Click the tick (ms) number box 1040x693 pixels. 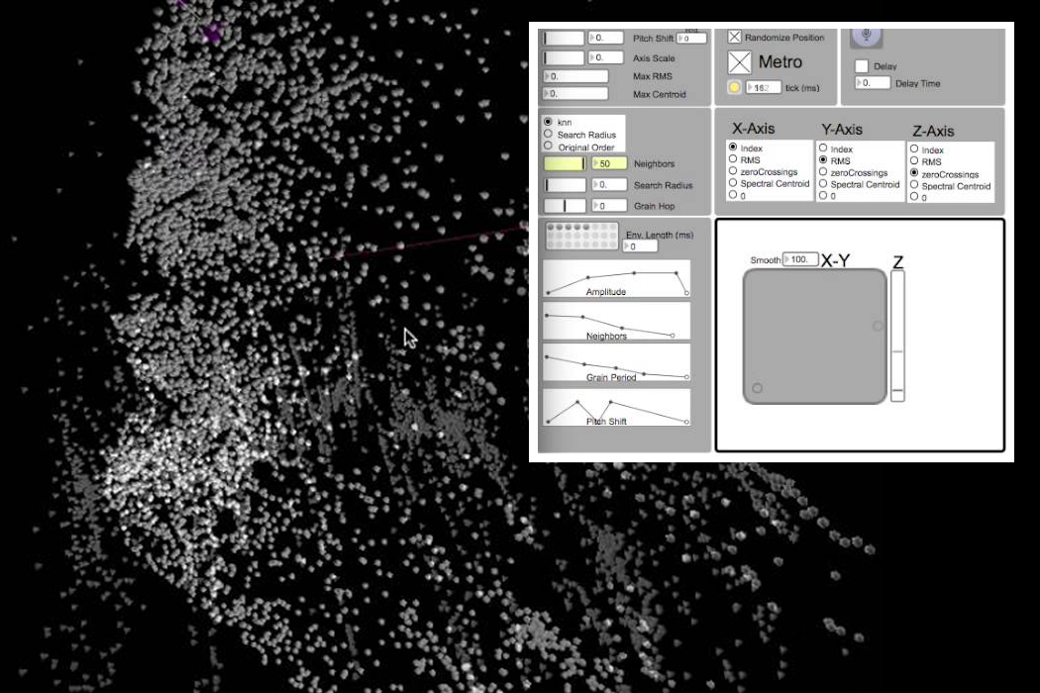[x=762, y=88]
